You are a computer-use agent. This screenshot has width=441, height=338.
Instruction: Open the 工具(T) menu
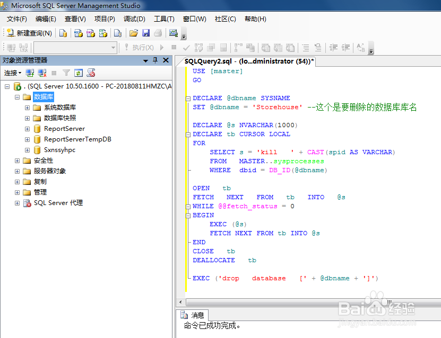pos(165,19)
